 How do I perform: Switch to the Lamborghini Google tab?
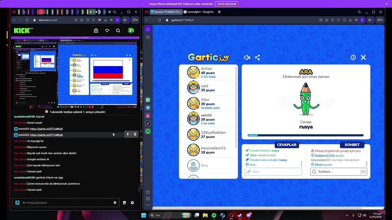click(x=199, y=12)
